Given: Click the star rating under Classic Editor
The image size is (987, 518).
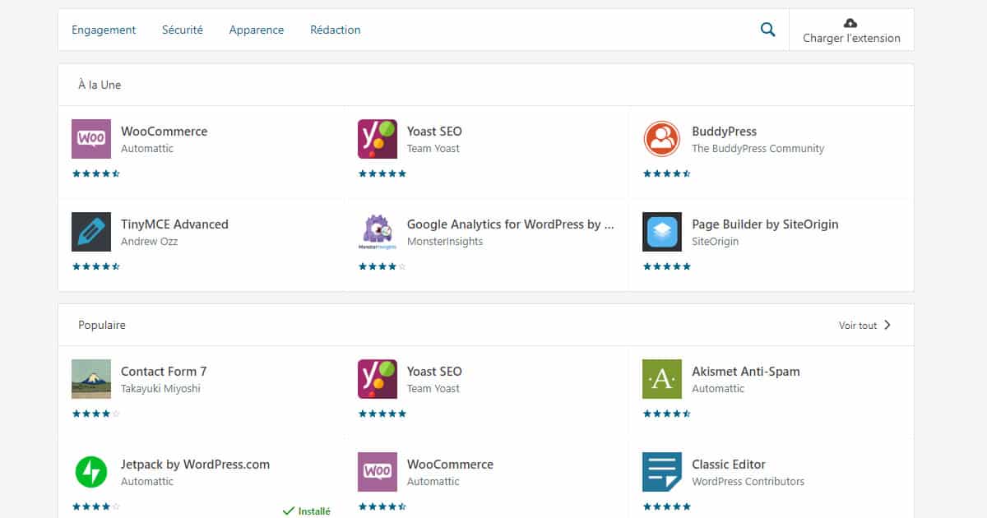Looking at the screenshot, I should click(x=667, y=506).
